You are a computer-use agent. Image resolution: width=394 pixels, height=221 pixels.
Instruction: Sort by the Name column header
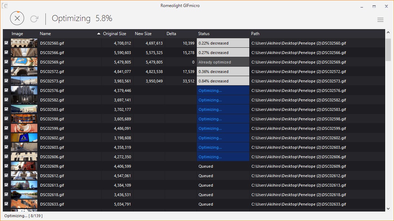coord(45,34)
